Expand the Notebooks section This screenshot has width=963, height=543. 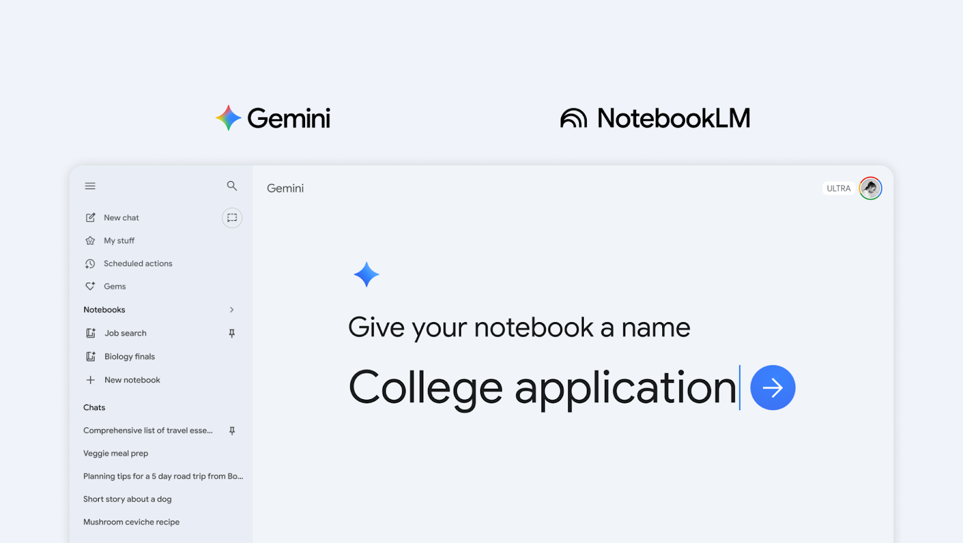(x=231, y=309)
